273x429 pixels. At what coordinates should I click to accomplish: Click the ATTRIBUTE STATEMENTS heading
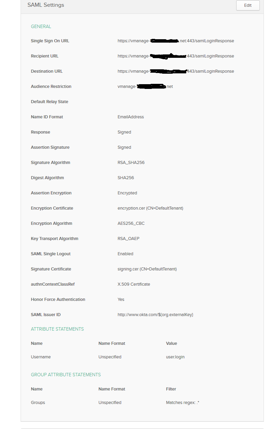tap(57, 329)
